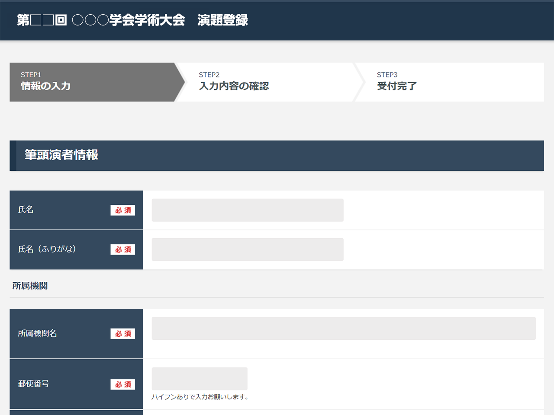Click the 所属機関名 field label
This screenshot has height=415, width=554.
(x=37, y=333)
